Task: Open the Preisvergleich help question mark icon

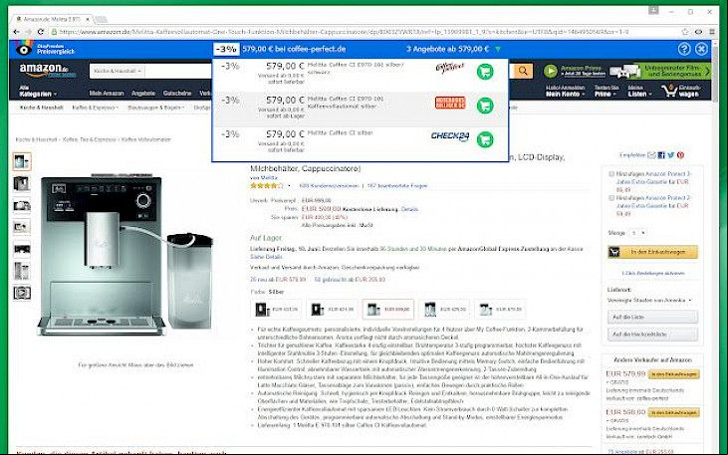Action: (684, 49)
